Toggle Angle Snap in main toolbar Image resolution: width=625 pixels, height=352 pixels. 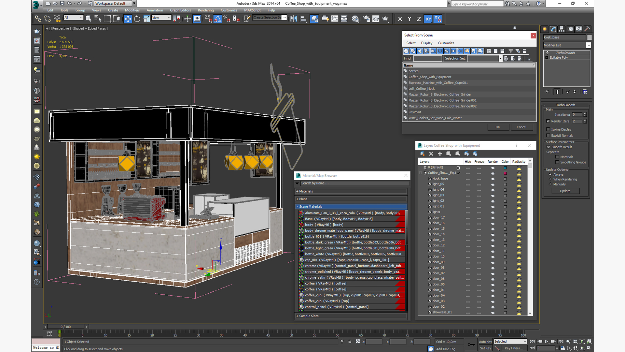[x=217, y=19]
